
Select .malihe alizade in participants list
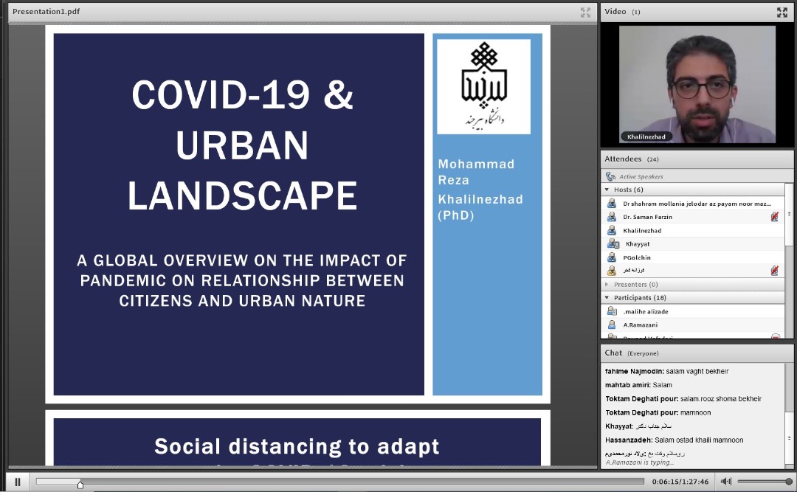coord(645,311)
